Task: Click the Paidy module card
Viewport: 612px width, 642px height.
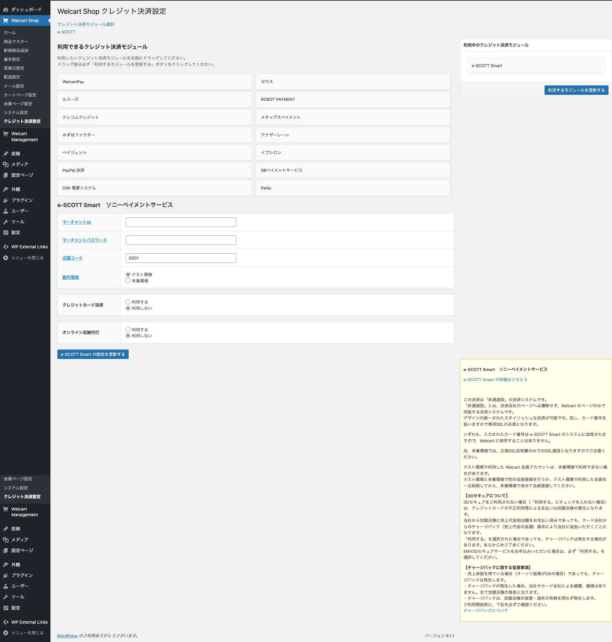Action: click(353, 188)
